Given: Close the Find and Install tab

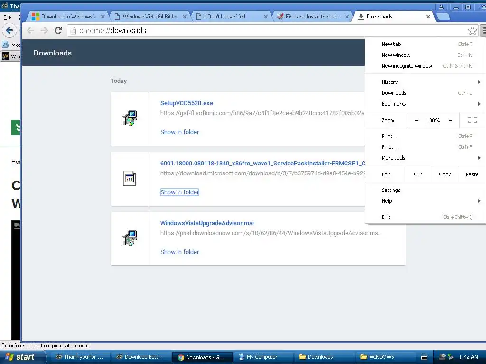Looking at the screenshot, I should tap(347, 17).
